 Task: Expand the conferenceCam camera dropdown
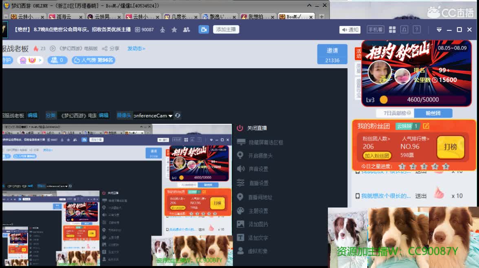point(170,116)
